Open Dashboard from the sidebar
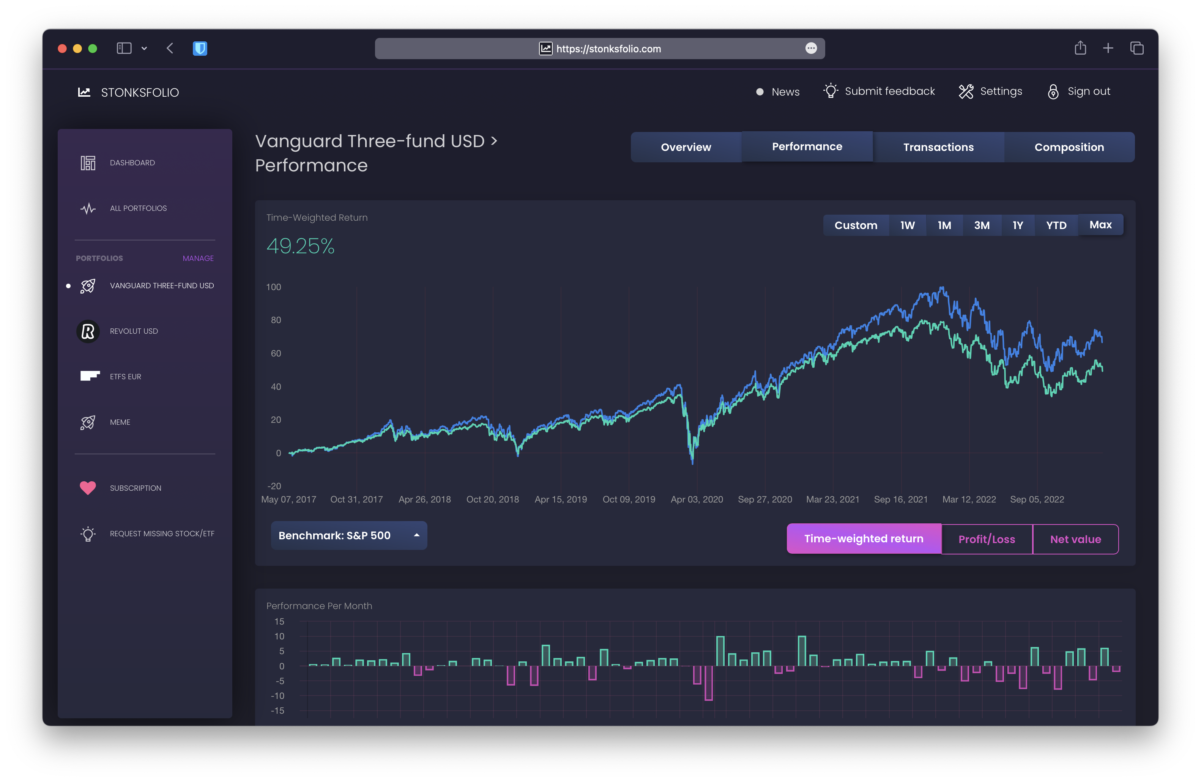This screenshot has width=1201, height=782. click(132, 163)
